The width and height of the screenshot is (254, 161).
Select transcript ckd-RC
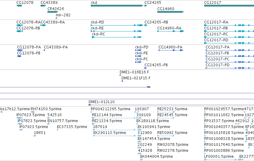[x=98, y=34]
